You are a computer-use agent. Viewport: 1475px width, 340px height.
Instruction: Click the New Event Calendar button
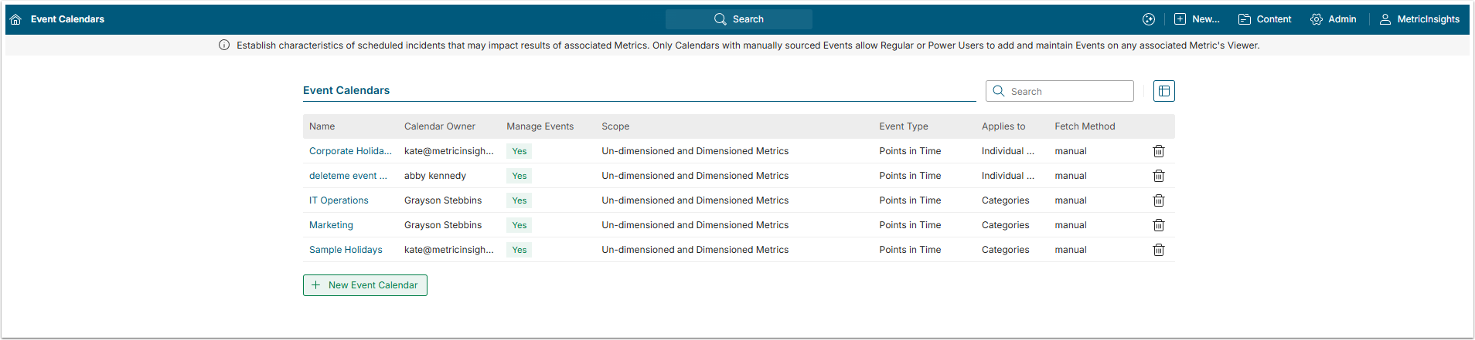(365, 285)
